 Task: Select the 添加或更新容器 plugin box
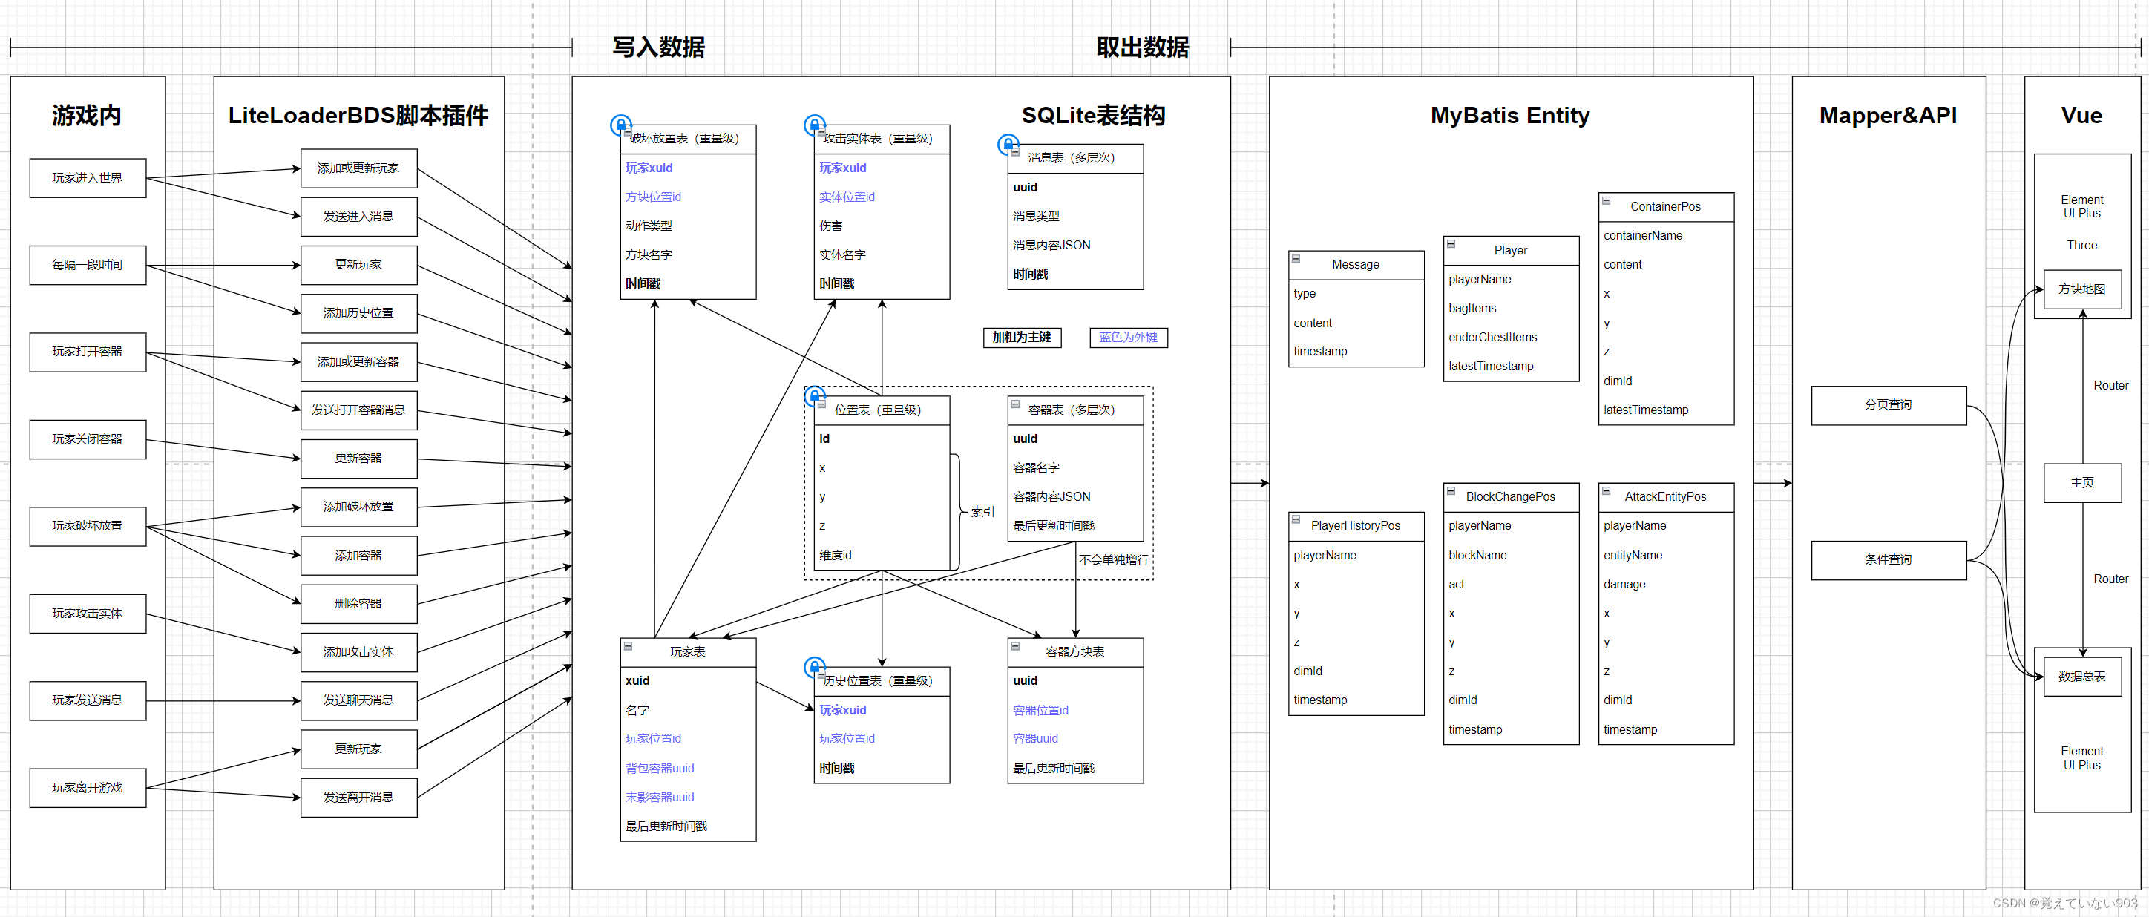coord(358,361)
